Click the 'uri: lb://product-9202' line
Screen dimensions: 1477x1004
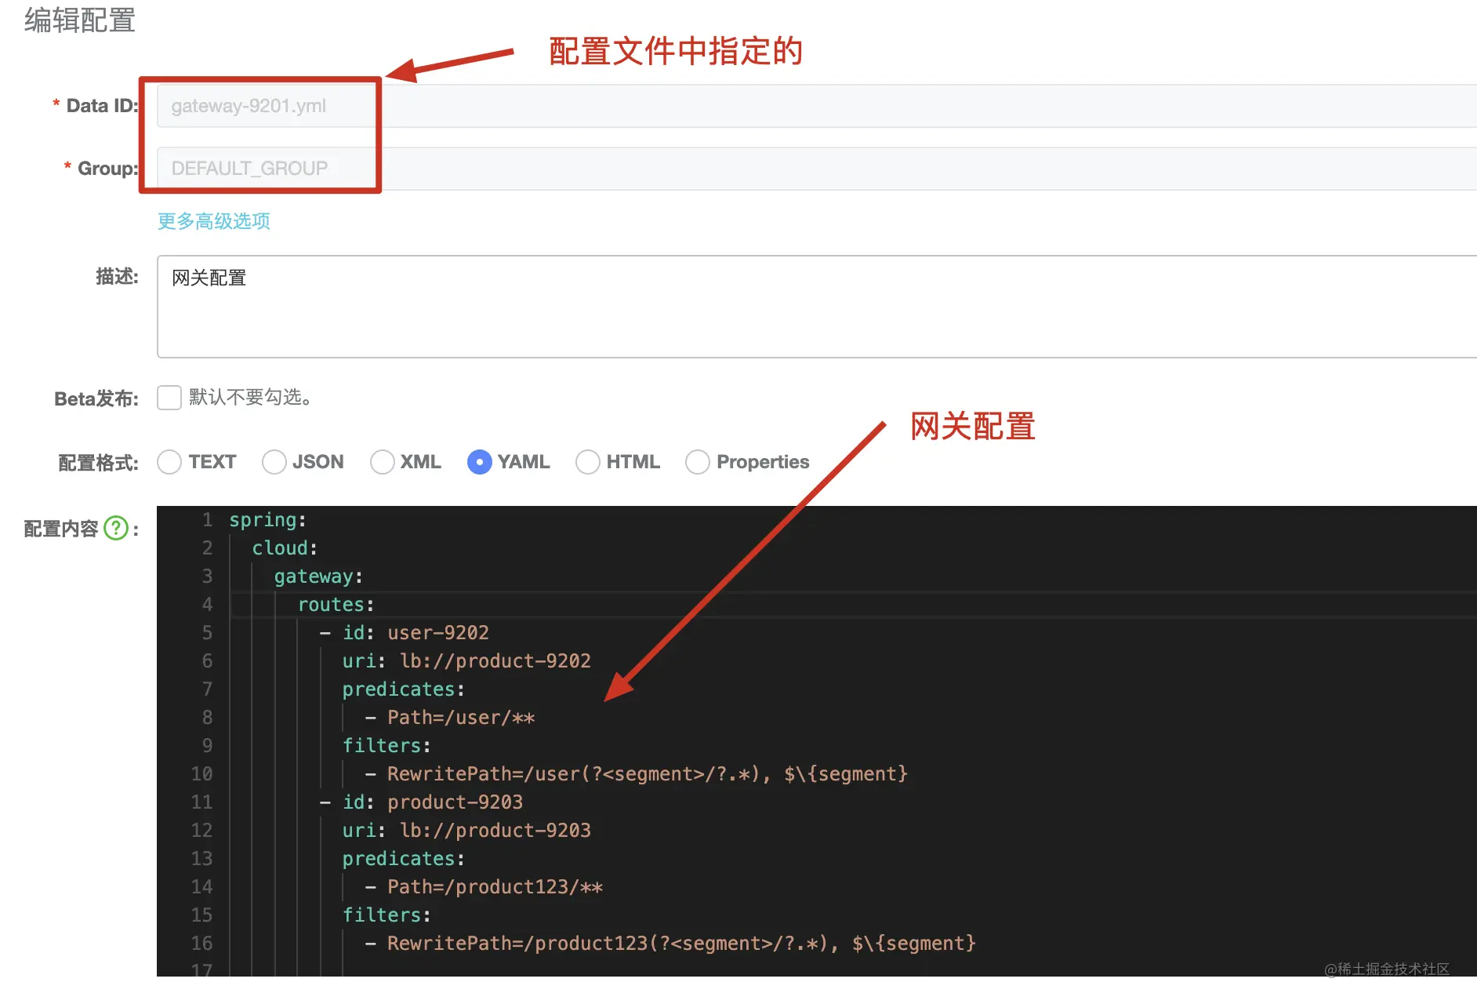466,661
